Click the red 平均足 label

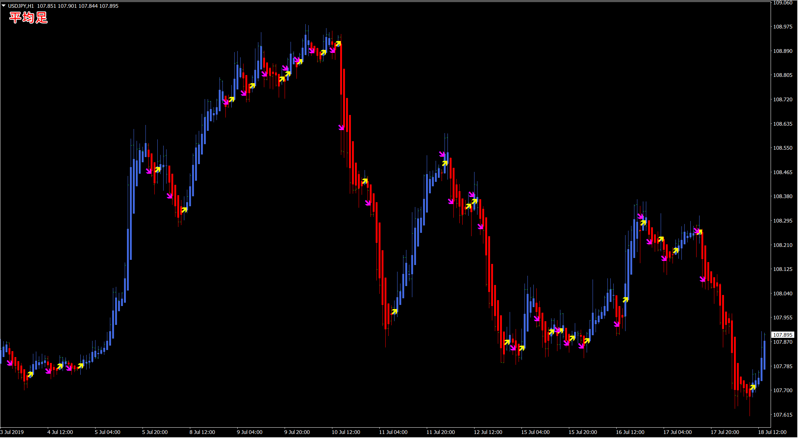28,17
